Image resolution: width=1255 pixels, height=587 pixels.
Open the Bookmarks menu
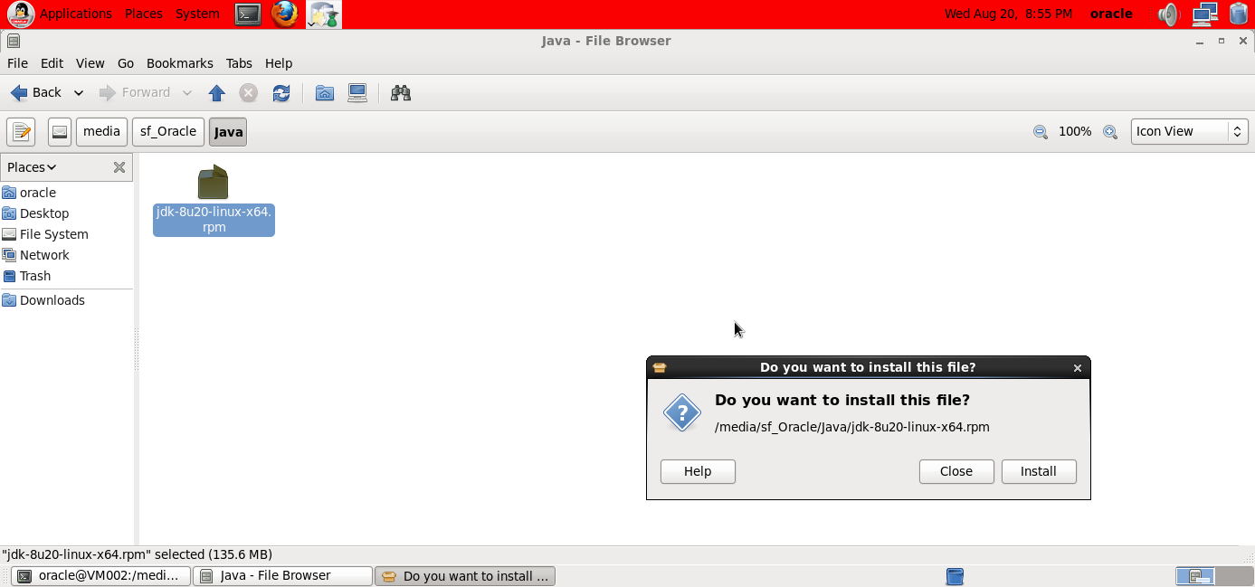point(179,63)
